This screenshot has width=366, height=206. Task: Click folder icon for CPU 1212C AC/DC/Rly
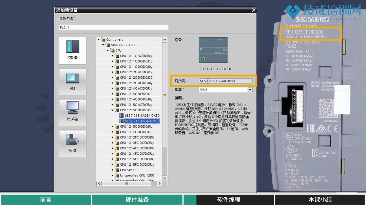coord(117,72)
